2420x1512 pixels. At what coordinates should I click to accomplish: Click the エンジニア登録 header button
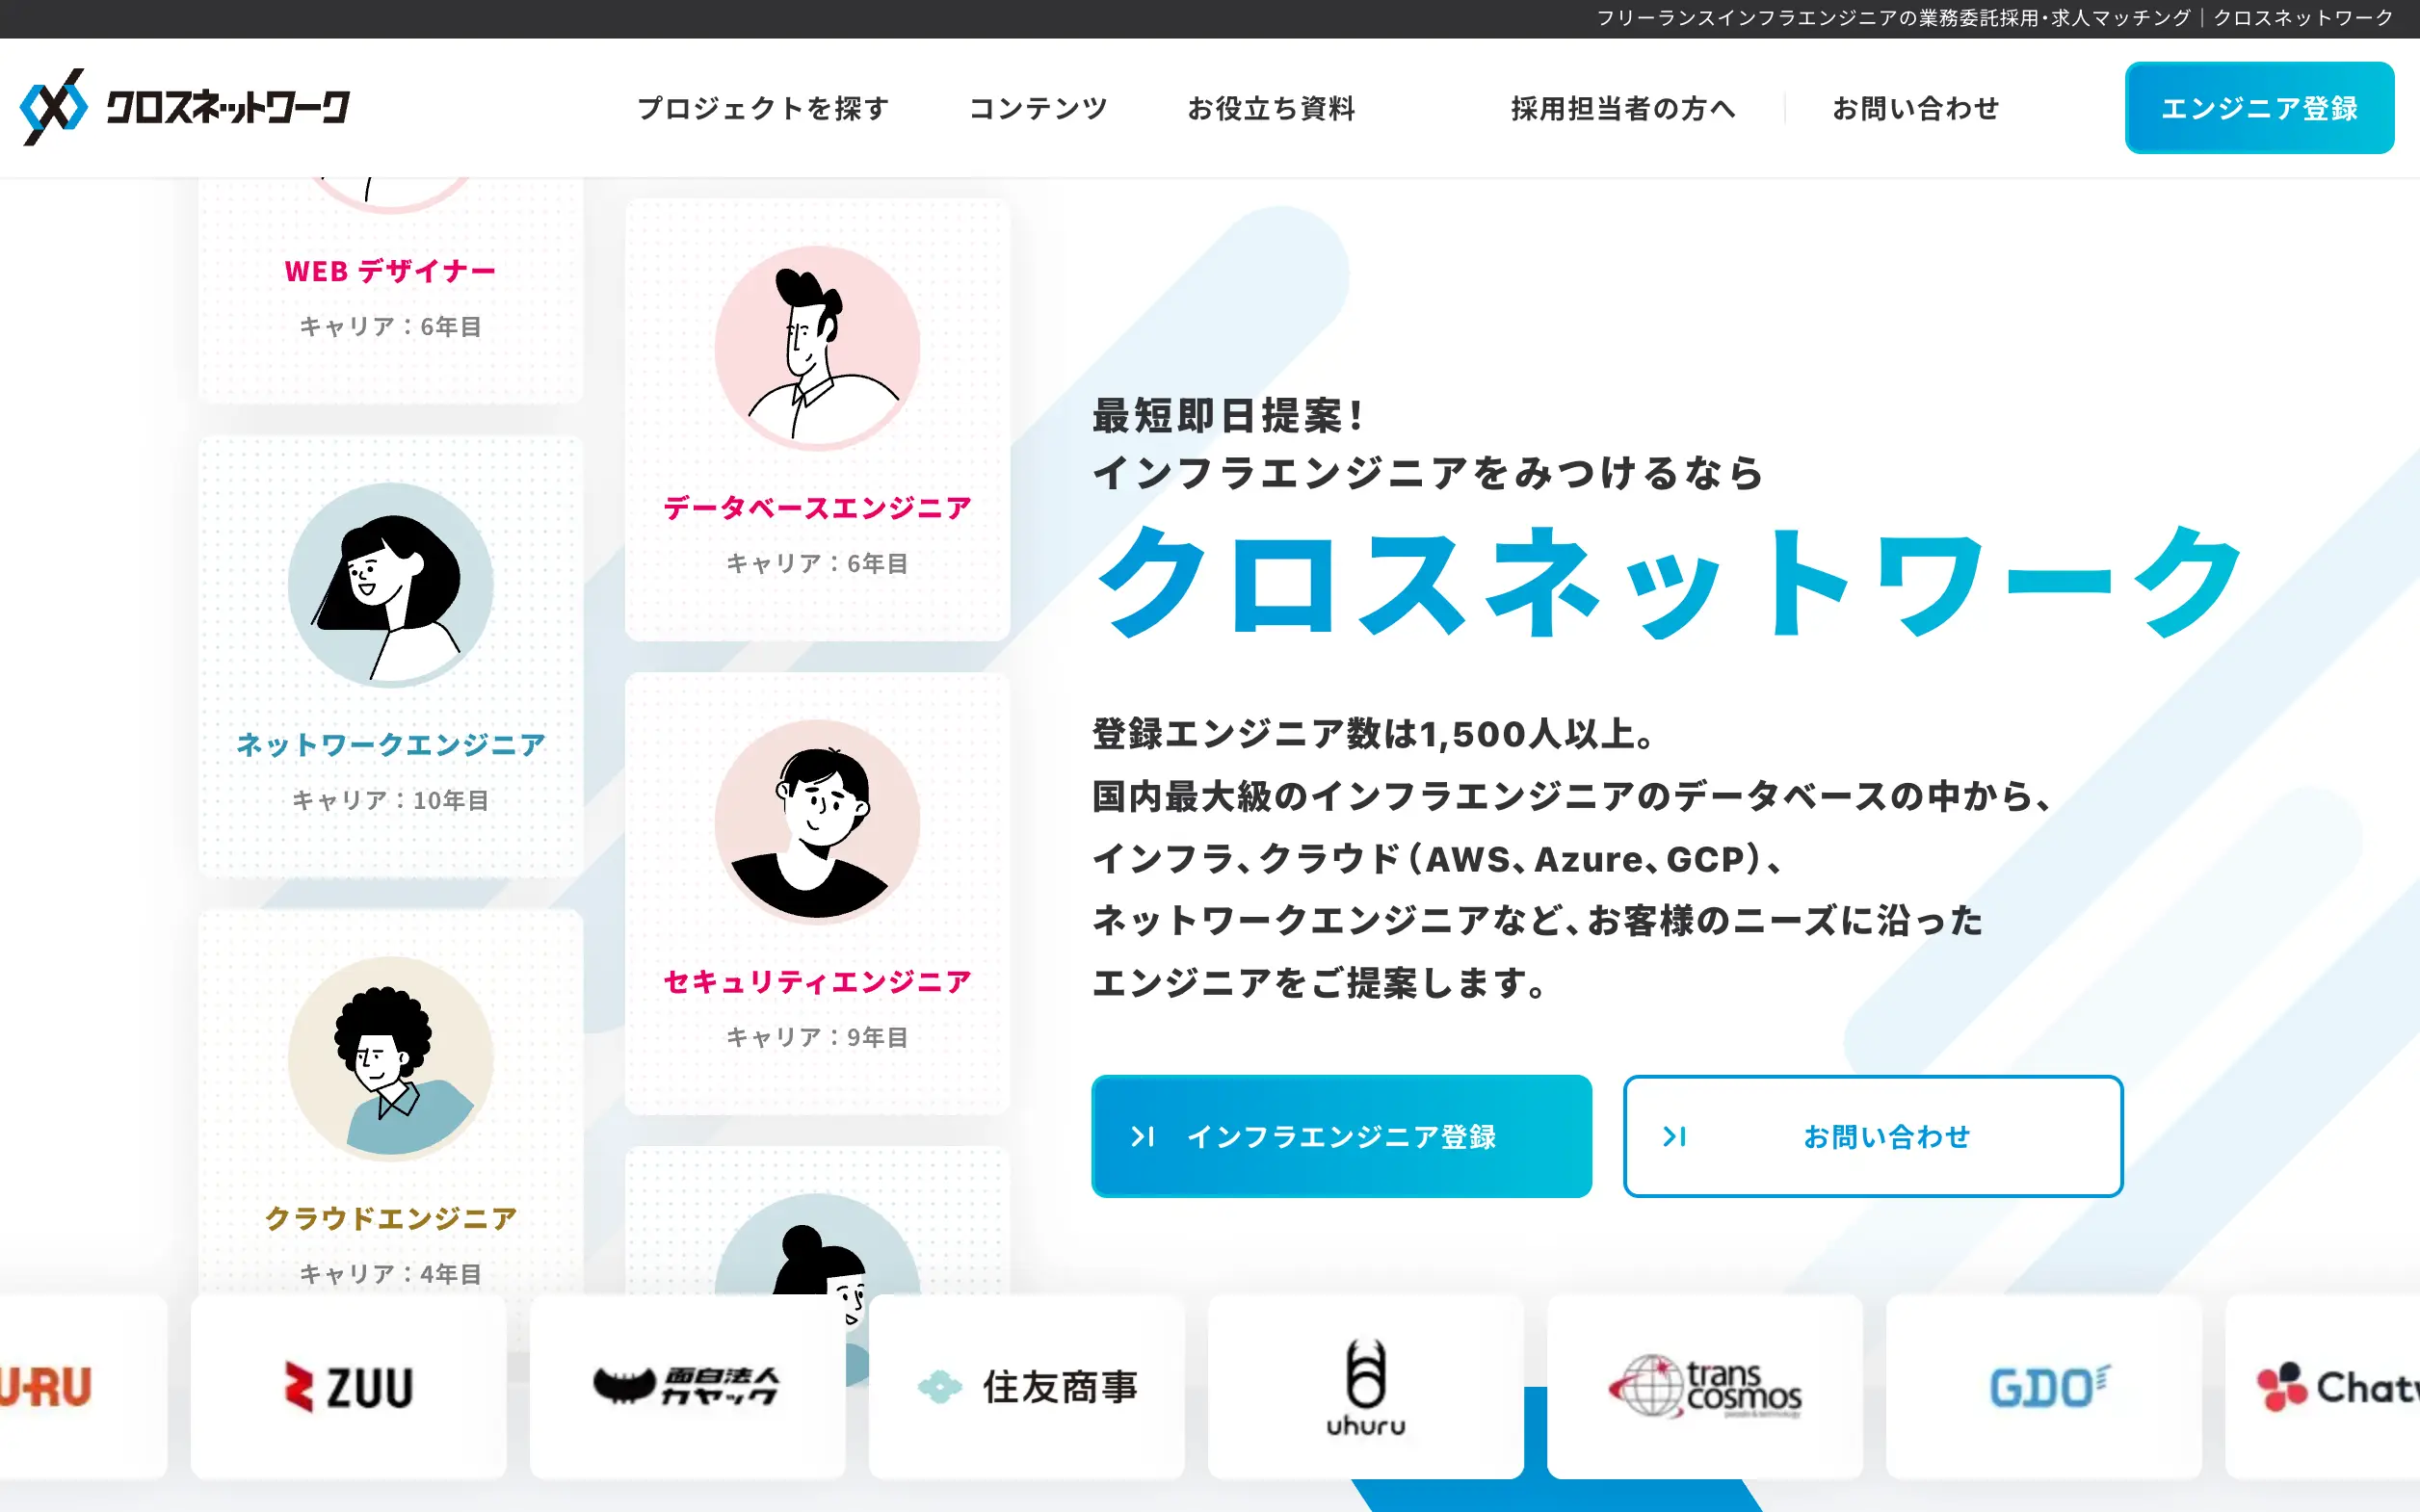[2260, 108]
